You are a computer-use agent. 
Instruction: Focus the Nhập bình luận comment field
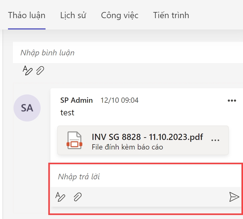pos(123,53)
